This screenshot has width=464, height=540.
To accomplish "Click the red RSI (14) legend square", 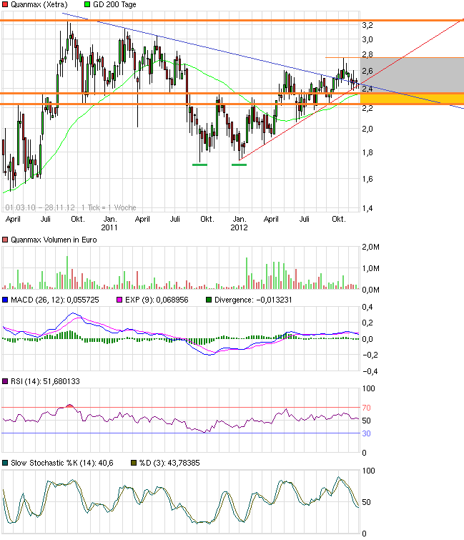I will coord(6,382).
